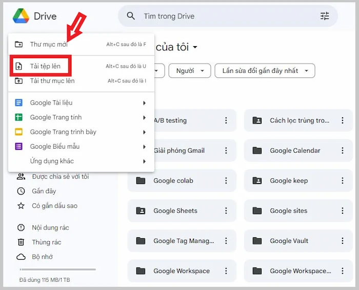This screenshot has height=290, width=359.
Task: Select Thư mục mới menu item
Action: (x=81, y=44)
